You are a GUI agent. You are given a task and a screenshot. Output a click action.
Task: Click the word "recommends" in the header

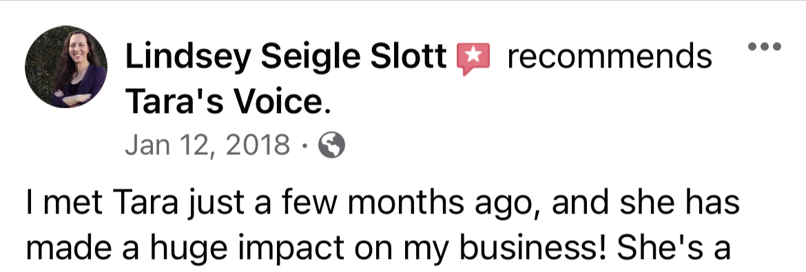[x=609, y=56]
